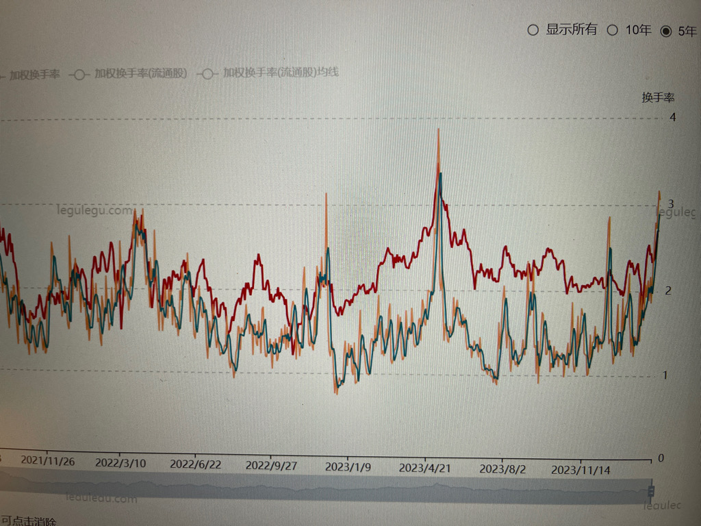Click inside the data zoom range bar
701x526 pixels.
pos(325,488)
